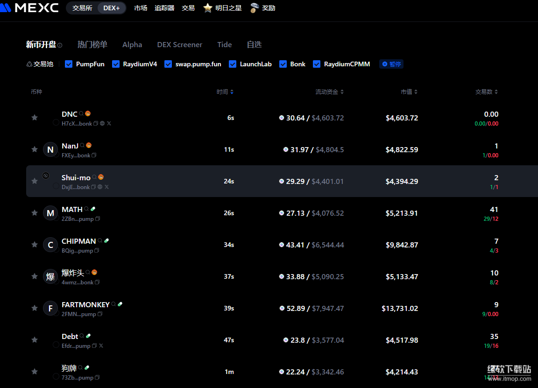Open the website globe icon for DNC
The image size is (538, 388).
coord(102,124)
